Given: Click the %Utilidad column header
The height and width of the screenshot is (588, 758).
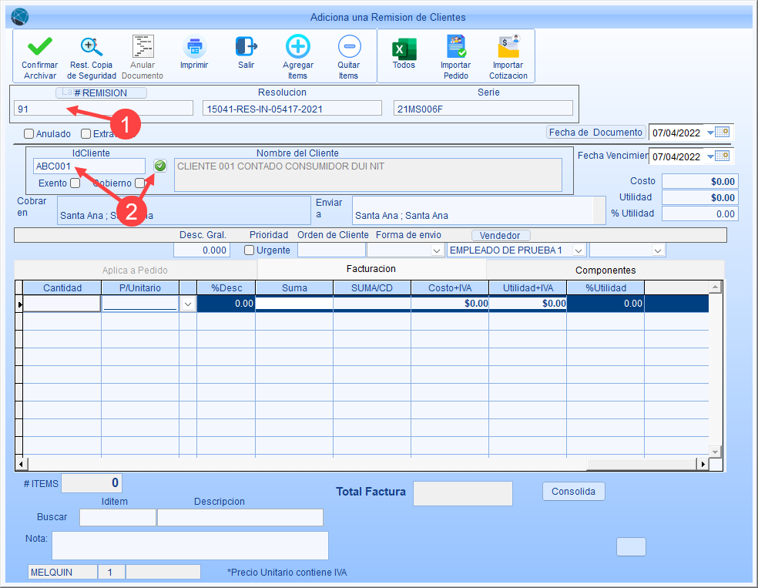Looking at the screenshot, I should (605, 287).
